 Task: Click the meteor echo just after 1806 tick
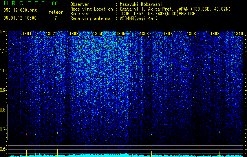coord(152,134)
